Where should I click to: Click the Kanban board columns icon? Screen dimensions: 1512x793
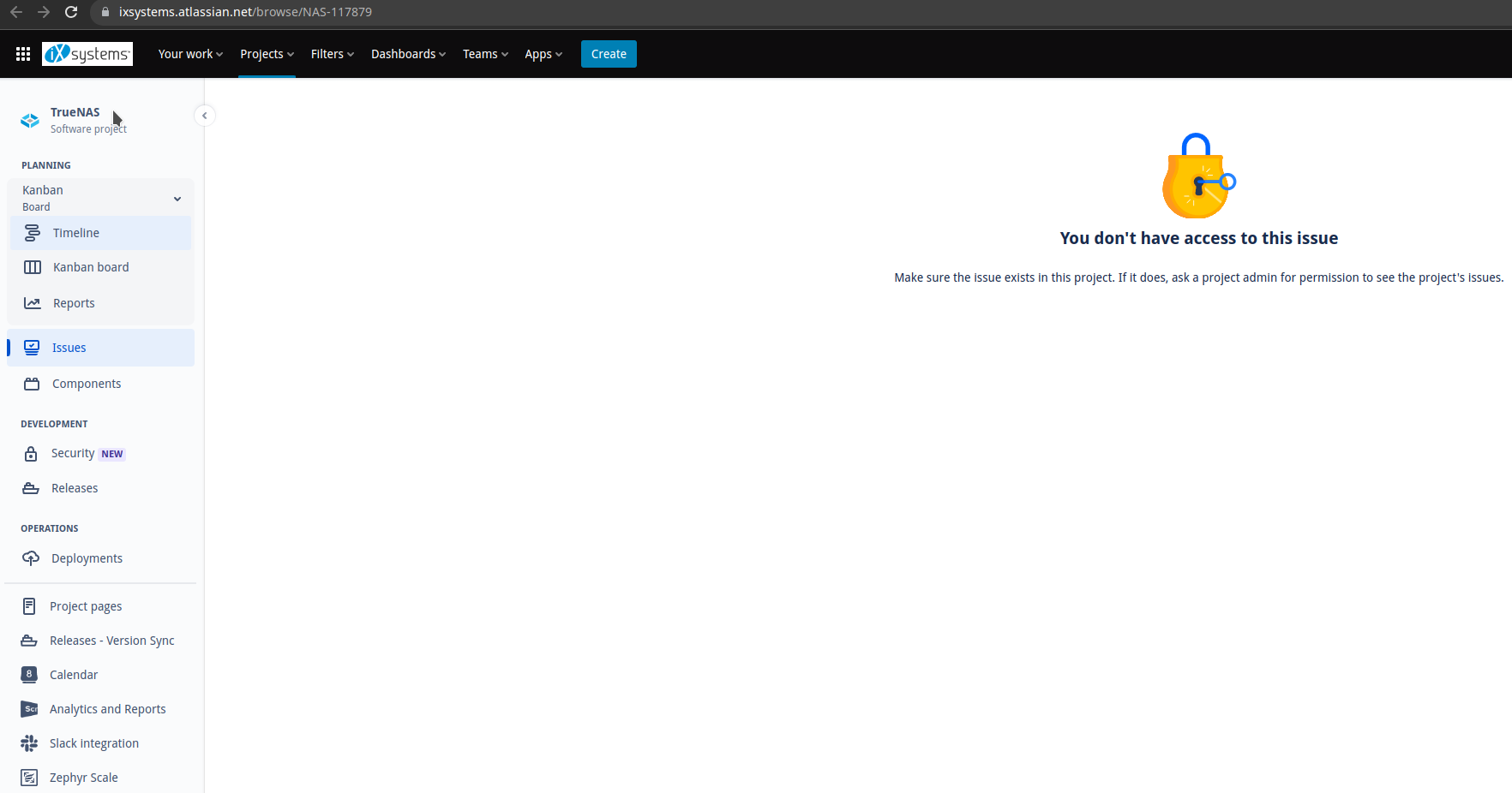pyautogui.click(x=33, y=267)
